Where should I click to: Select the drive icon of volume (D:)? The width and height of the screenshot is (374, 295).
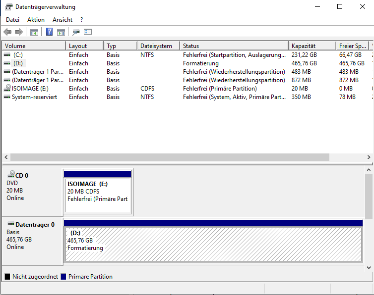tap(7, 63)
